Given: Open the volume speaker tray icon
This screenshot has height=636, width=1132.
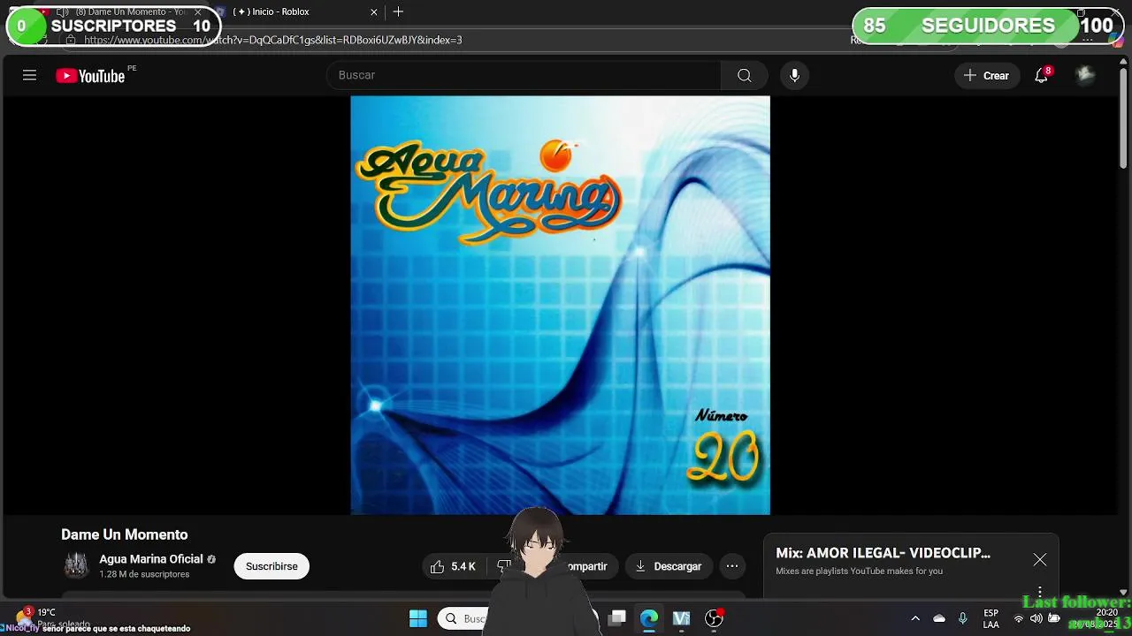Looking at the screenshot, I should (x=1036, y=618).
